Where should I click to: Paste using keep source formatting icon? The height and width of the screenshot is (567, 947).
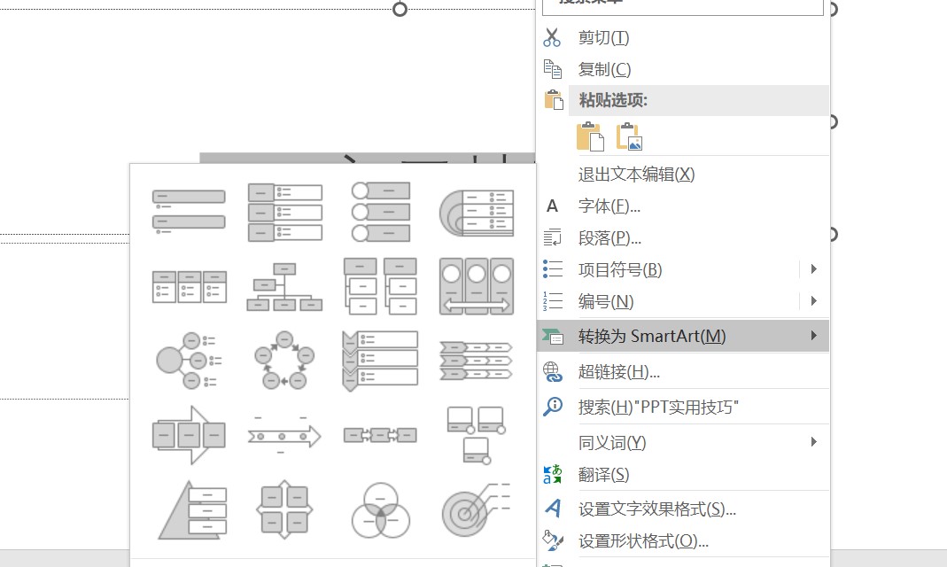click(589, 137)
